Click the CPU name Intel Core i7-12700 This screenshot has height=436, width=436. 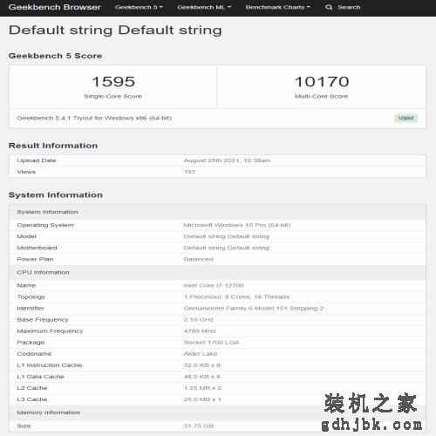214,285
